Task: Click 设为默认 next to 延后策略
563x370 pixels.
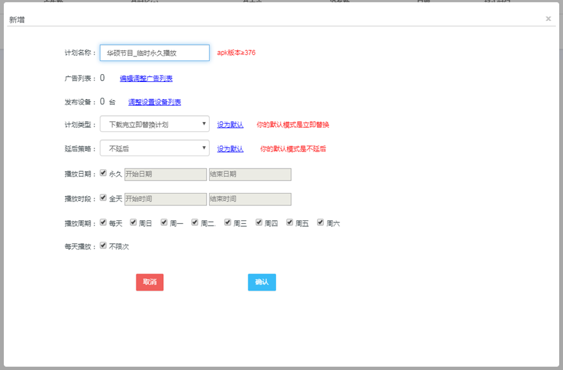Action: 230,149
